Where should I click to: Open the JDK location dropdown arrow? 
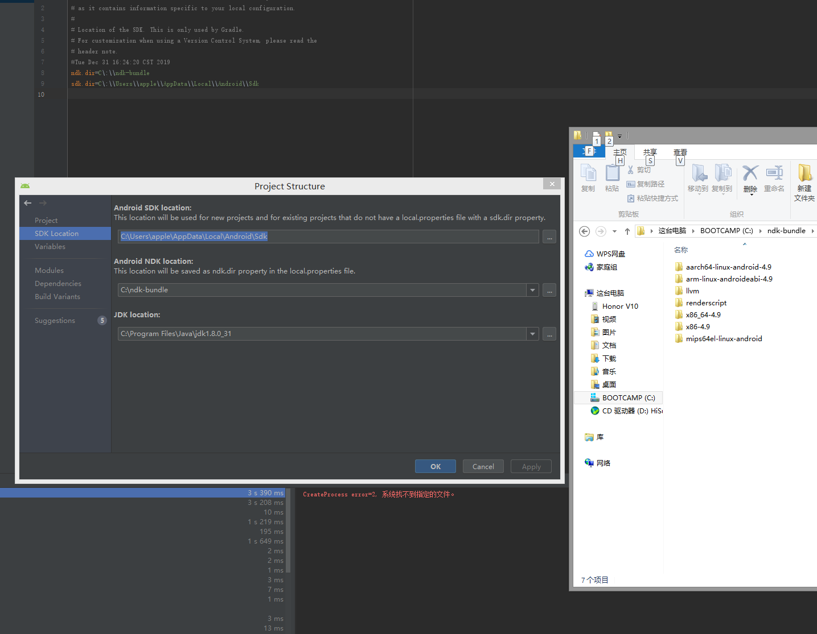(532, 334)
